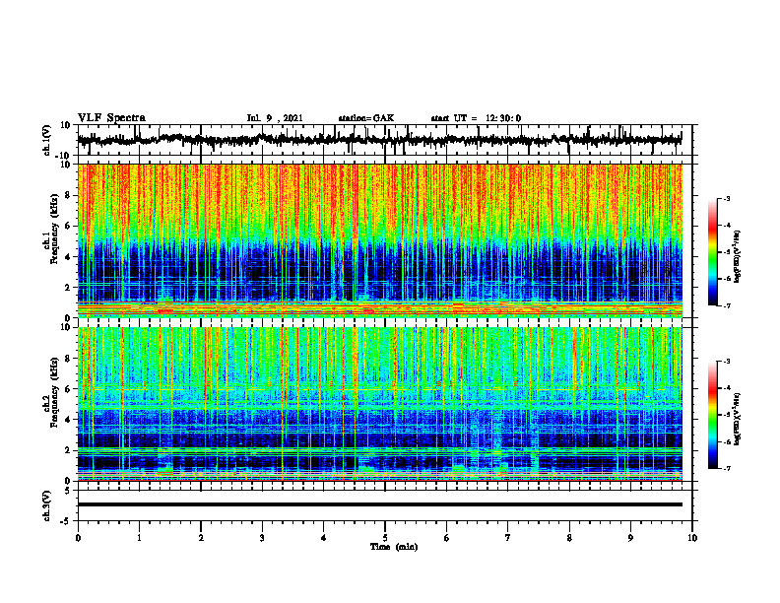Viewport: 780px width, 603px height.
Task: Click the "VLF Spectra" plot title
Action: 111,117
